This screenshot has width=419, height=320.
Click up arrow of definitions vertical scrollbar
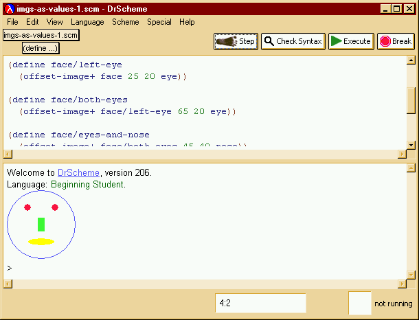click(411, 60)
